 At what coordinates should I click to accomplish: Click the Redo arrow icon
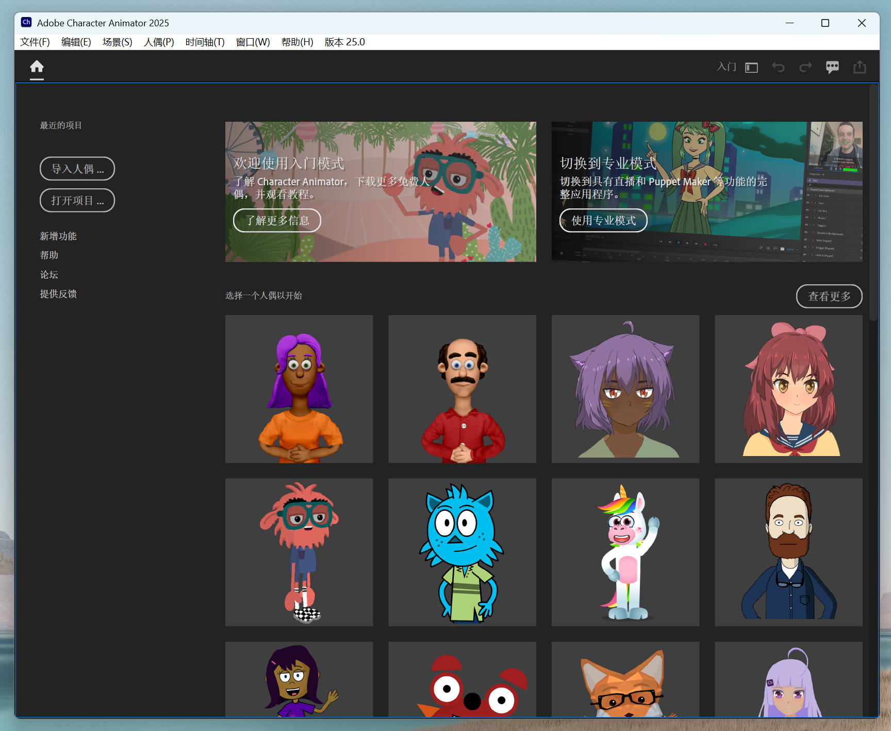(805, 67)
